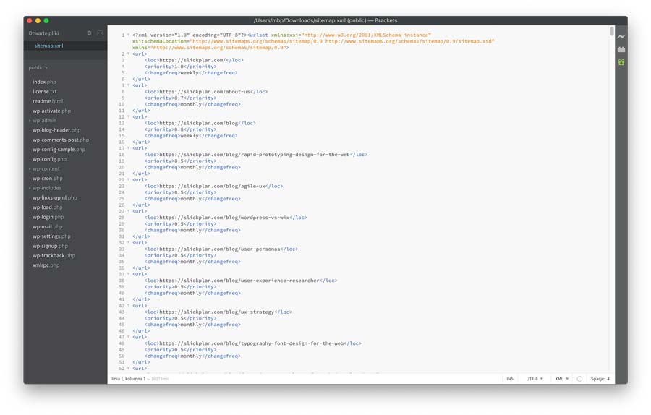651x415 pixels.
Task: Open index.php in the file tree
Action: pyautogui.click(x=44, y=82)
